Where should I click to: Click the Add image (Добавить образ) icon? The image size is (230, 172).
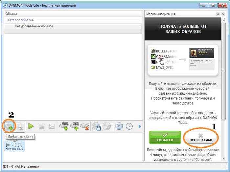click(x=10, y=126)
